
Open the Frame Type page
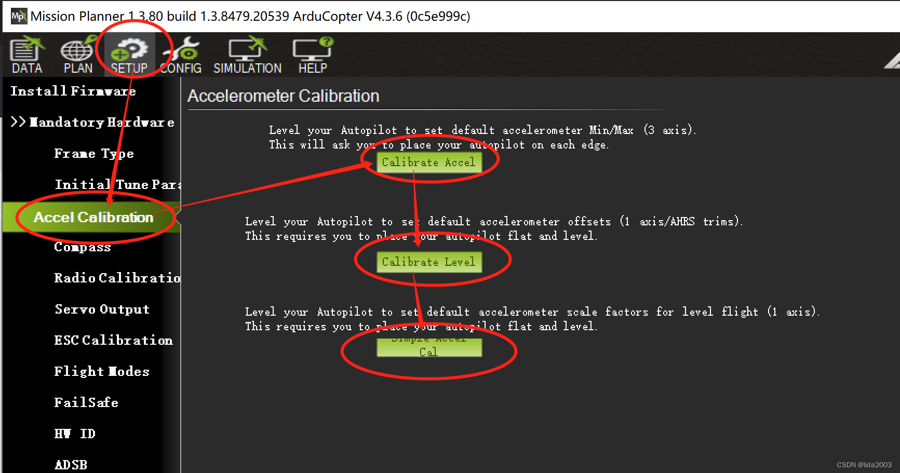click(94, 154)
